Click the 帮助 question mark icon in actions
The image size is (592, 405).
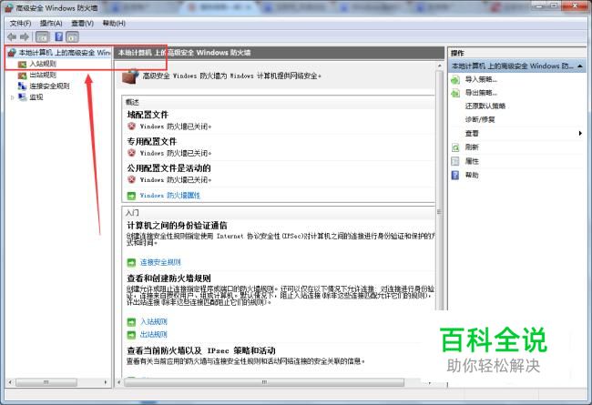tap(455, 175)
